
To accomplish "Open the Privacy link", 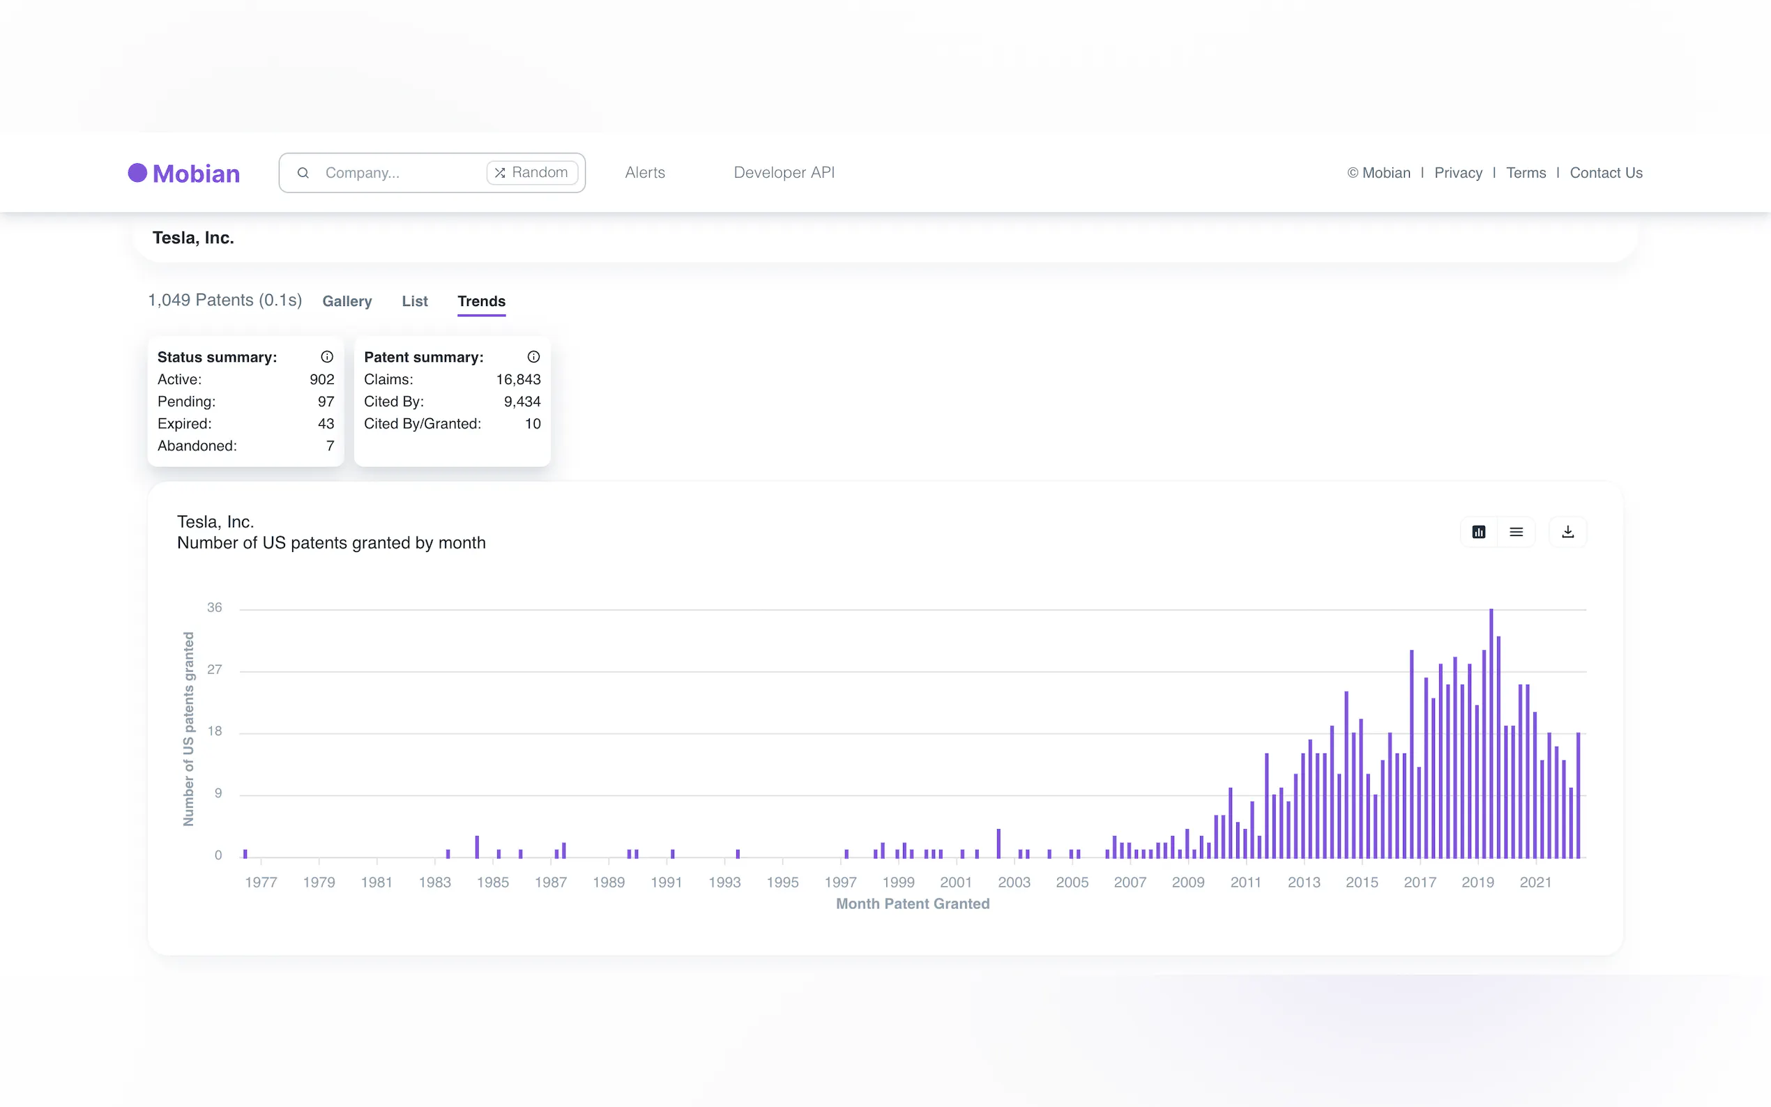I will coord(1458,173).
